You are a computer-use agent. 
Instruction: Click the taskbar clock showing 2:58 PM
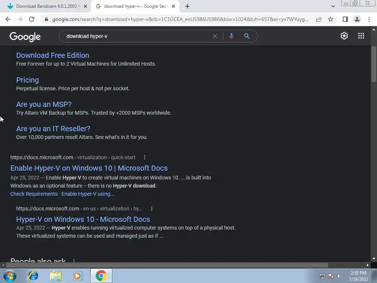tap(358, 276)
